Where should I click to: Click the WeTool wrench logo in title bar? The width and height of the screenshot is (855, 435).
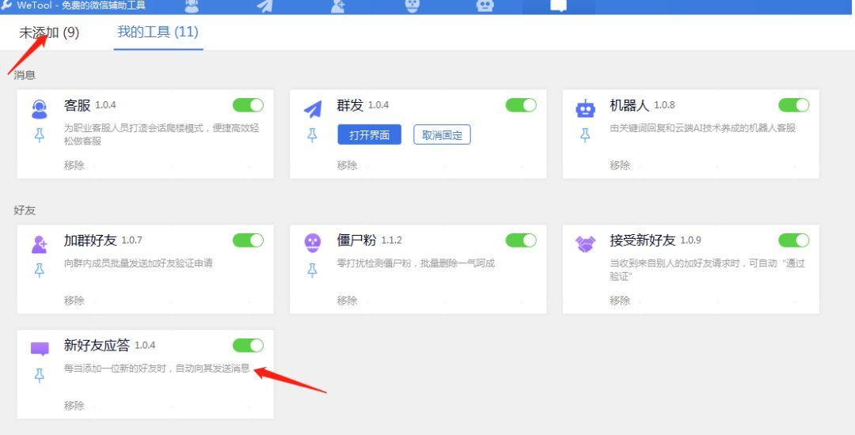[6, 6]
